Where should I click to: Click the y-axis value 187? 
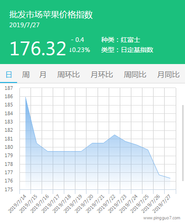pyautogui.click(x=9, y=88)
